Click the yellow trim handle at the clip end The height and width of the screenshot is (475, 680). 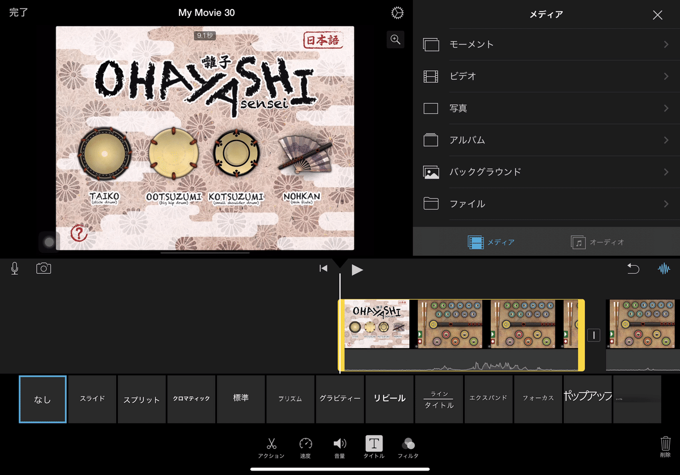tap(581, 335)
